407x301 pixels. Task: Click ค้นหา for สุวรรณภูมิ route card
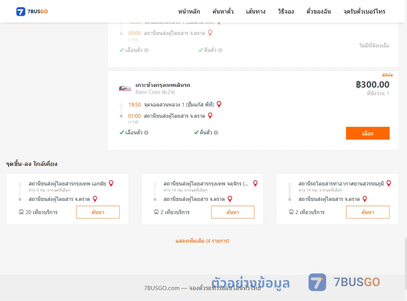(367, 212)
